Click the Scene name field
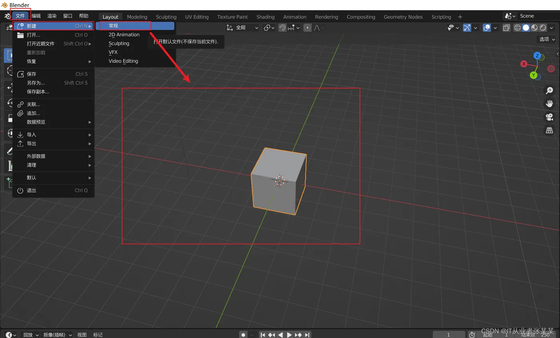 539,16
